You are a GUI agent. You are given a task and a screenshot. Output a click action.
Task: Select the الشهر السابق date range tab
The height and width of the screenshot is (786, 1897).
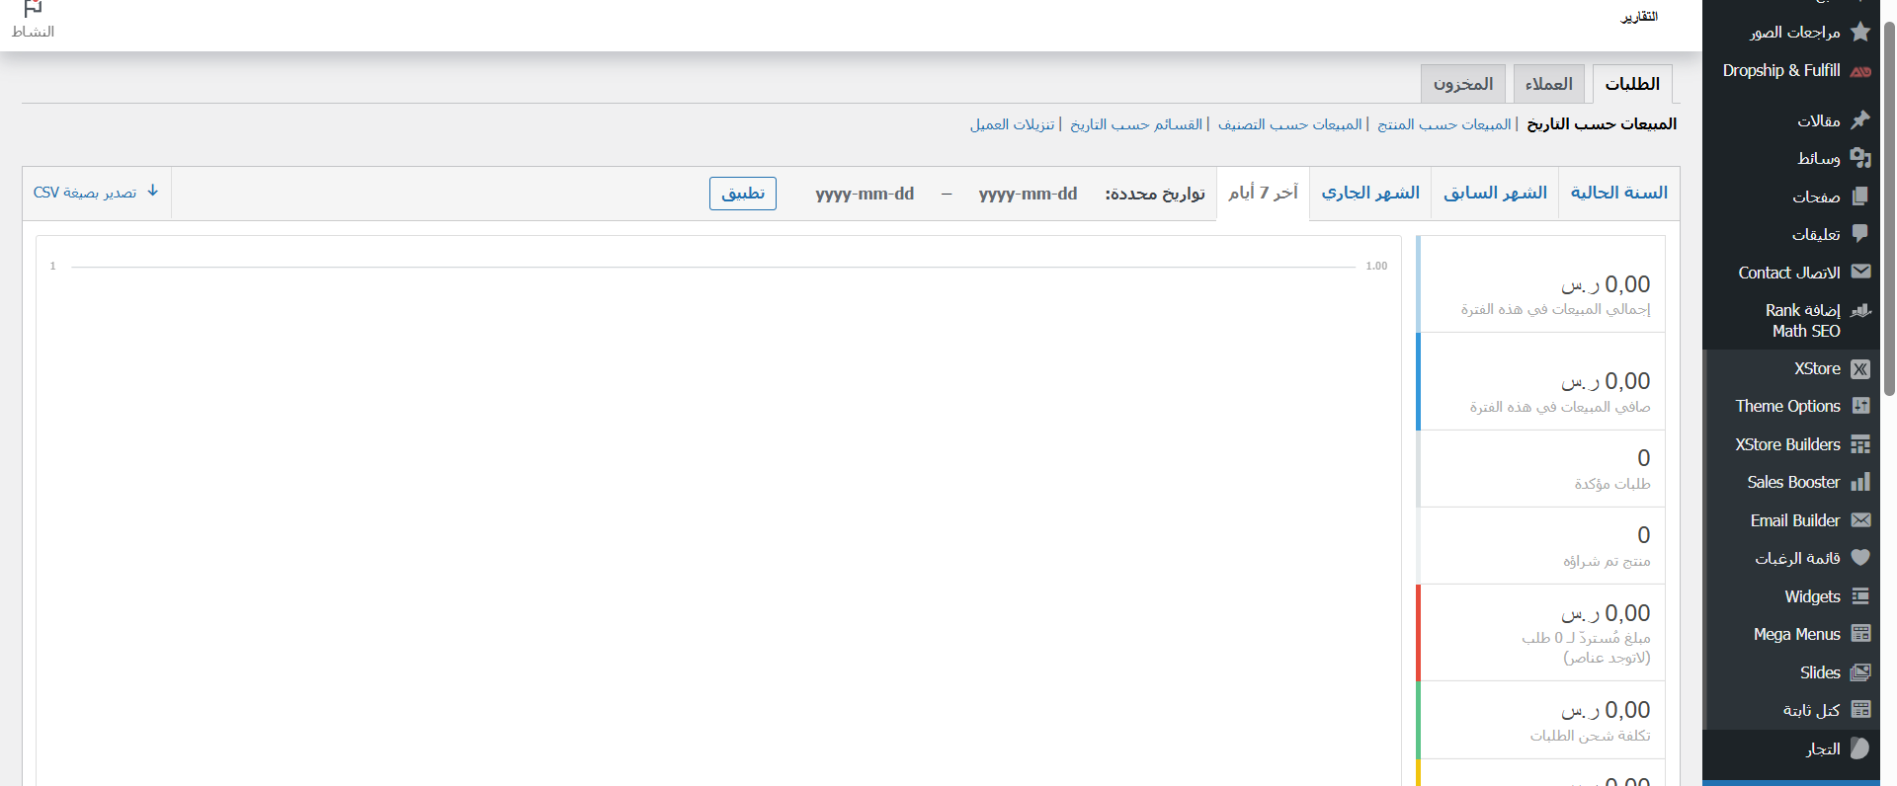(x=1495, y=194)
